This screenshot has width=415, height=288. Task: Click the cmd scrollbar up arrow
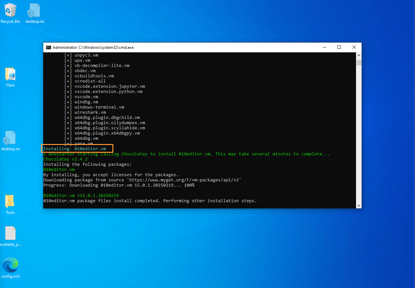[359, 55]
